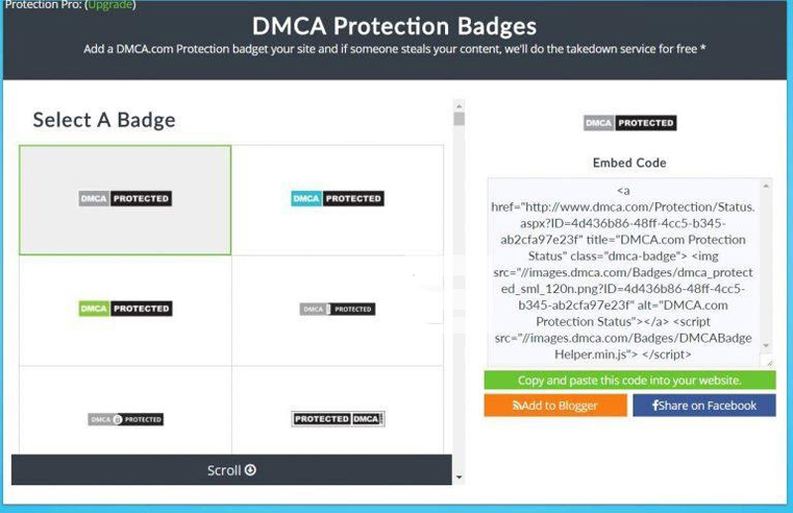Choose the blue DMCA Protected badge
Image resolution: width=793 pixels, height=513 pixels.
point(337,199)
